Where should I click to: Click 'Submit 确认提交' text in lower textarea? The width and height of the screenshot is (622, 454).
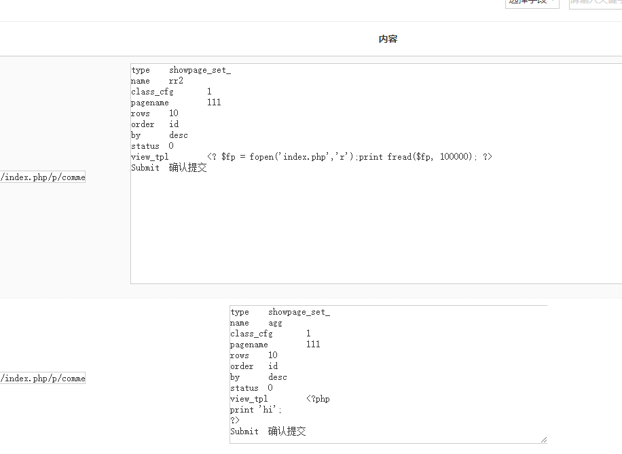(268, 432)
